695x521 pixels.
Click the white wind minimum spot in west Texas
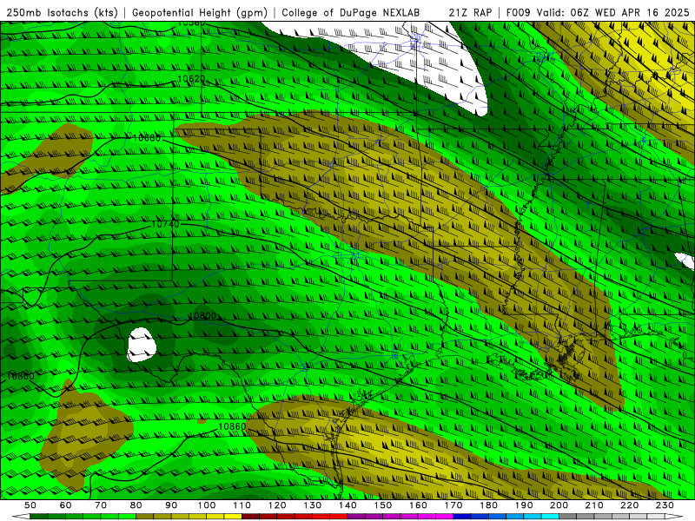click(x=142, y=345)
